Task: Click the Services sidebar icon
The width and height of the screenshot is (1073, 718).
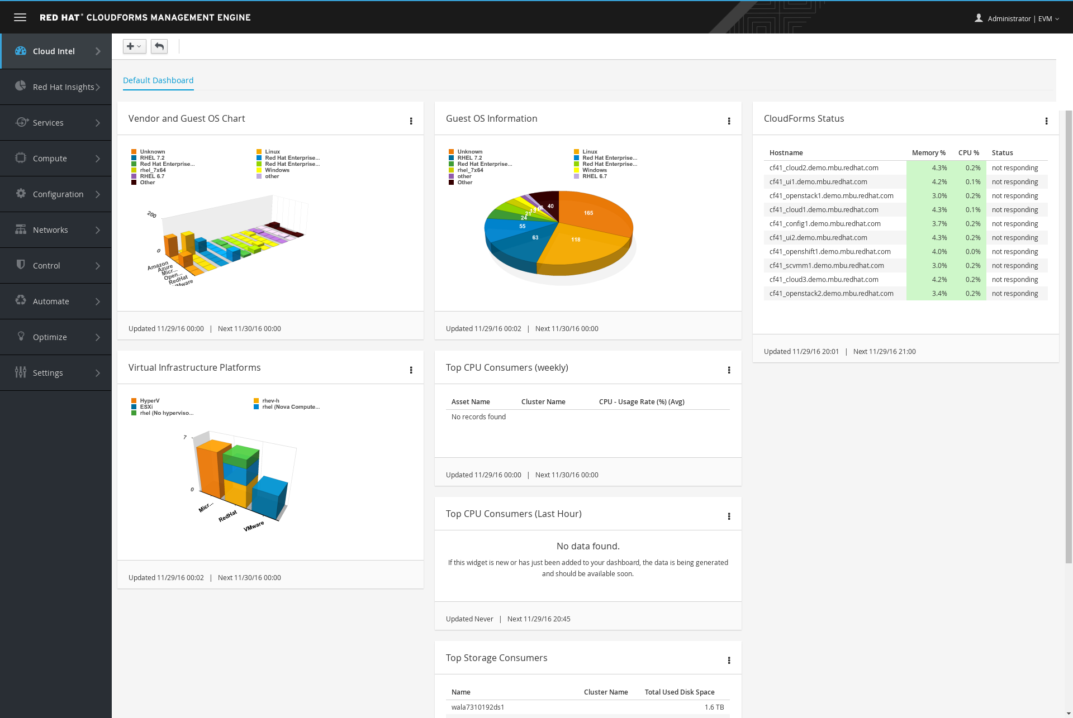Action: [22, 122]
